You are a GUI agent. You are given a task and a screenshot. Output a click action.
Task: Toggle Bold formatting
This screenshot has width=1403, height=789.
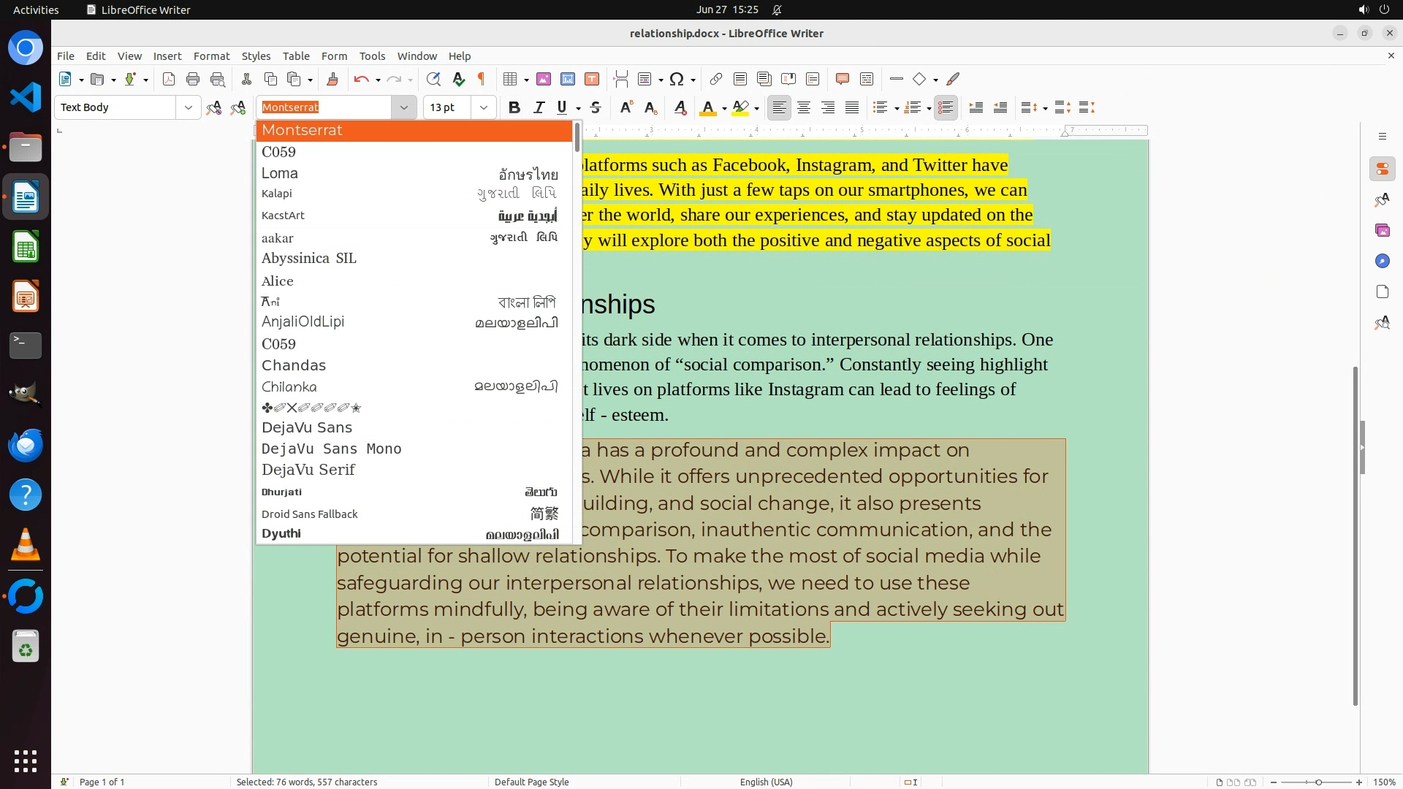514,107
